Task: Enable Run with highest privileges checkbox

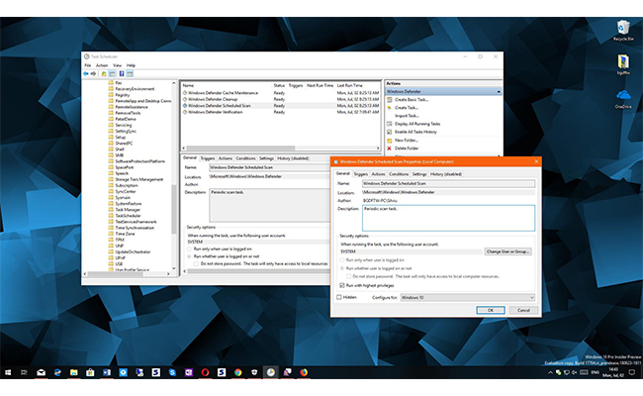Action: [342, 284]
